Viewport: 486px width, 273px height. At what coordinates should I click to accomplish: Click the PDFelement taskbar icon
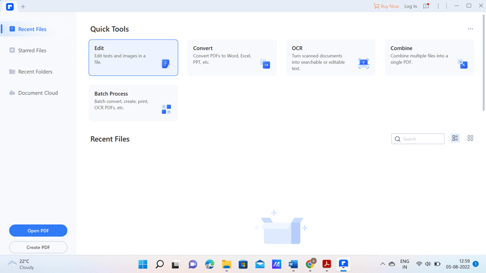[x=343, y=265]
